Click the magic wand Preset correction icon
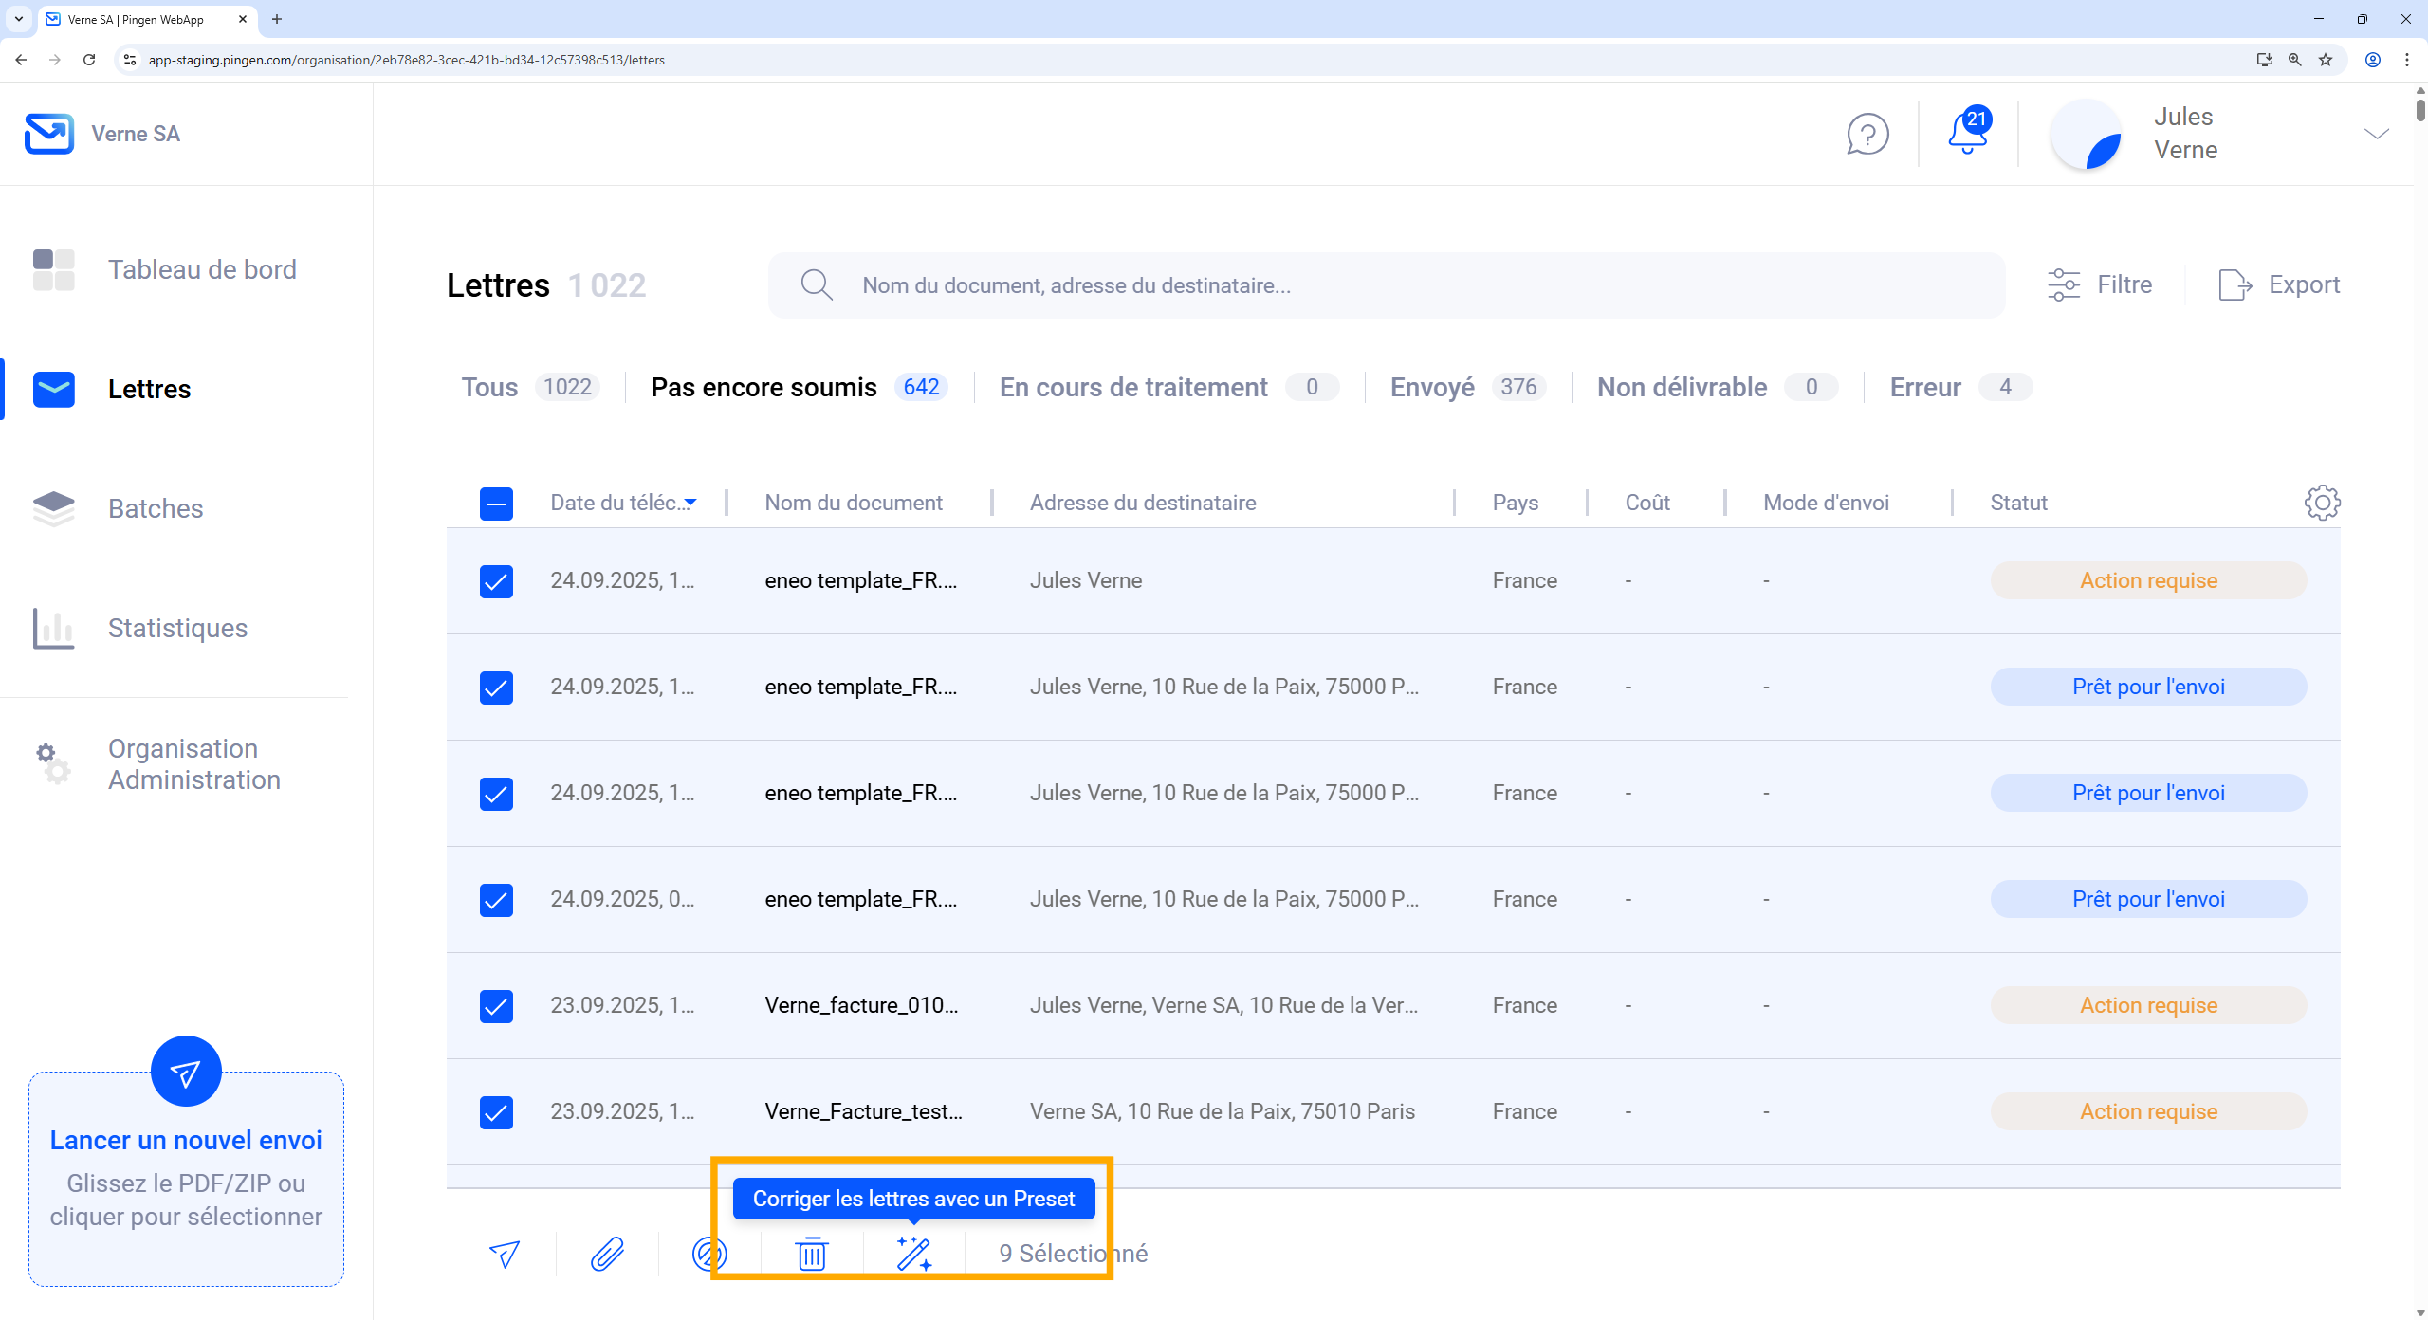 coord(914,1254)
